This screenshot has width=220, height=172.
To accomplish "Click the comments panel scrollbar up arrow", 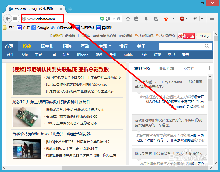I will [210, 76].
